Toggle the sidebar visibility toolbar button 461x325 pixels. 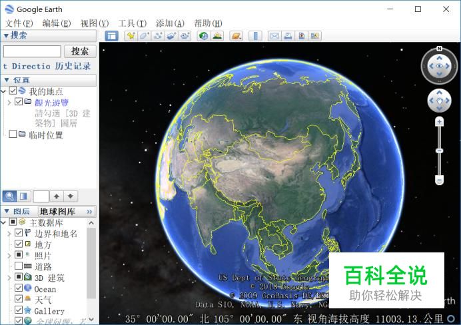tap(112, 36)
